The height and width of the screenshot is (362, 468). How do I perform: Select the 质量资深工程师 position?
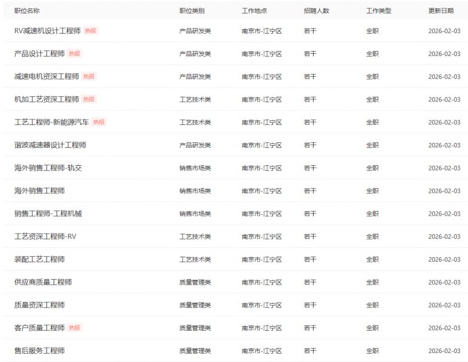(x=39, y=305)
